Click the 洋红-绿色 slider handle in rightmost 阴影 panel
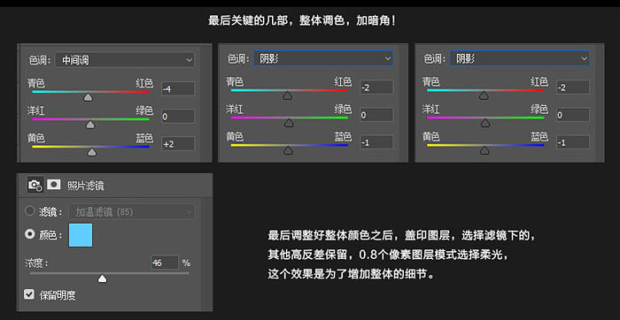 click(x=485, y=123)
